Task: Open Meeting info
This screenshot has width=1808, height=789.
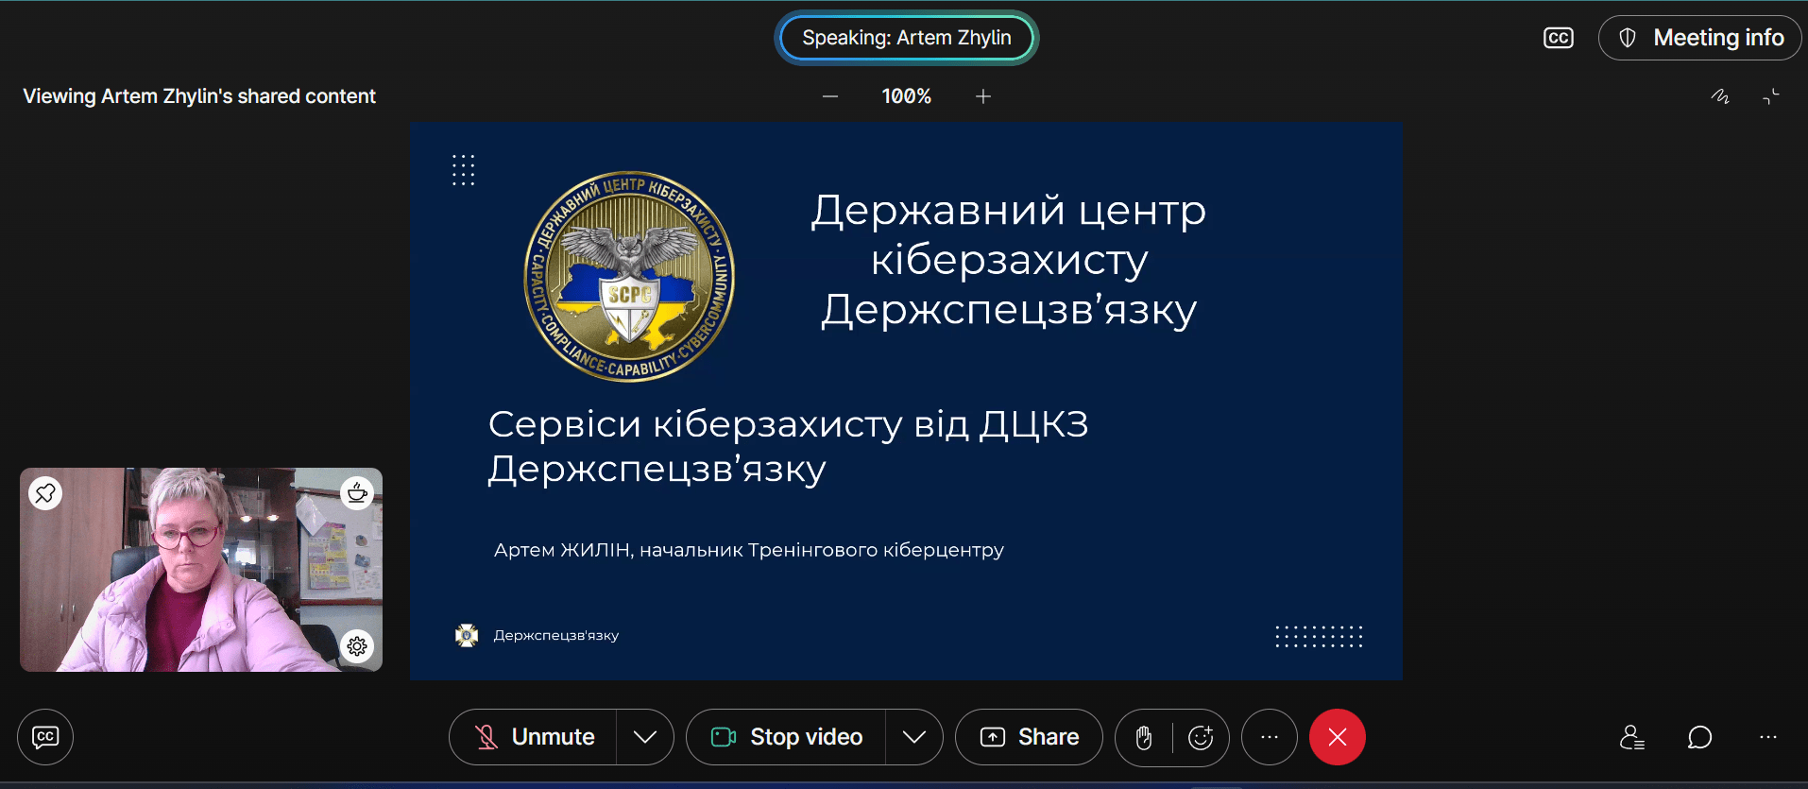Action: pyautogui.click(x=1700, y=38)
